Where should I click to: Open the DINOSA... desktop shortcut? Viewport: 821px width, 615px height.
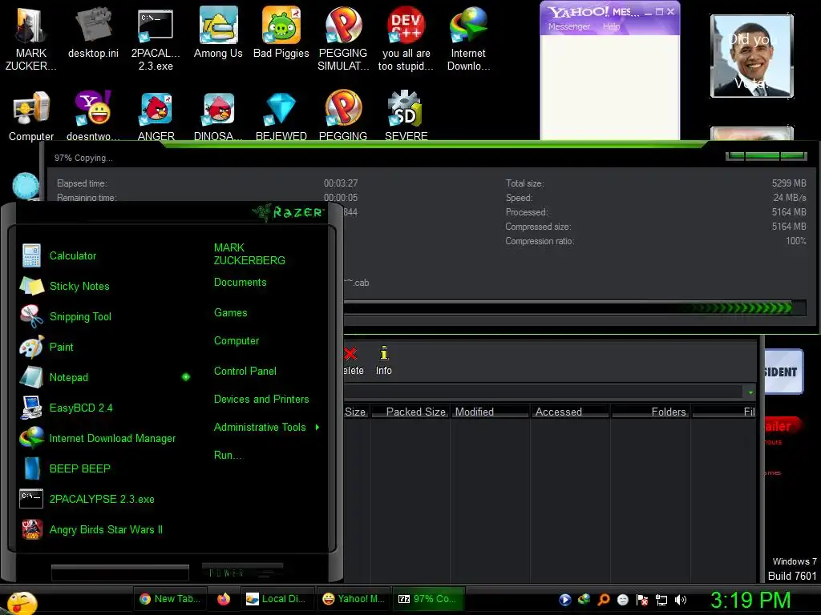click(218, 115)
